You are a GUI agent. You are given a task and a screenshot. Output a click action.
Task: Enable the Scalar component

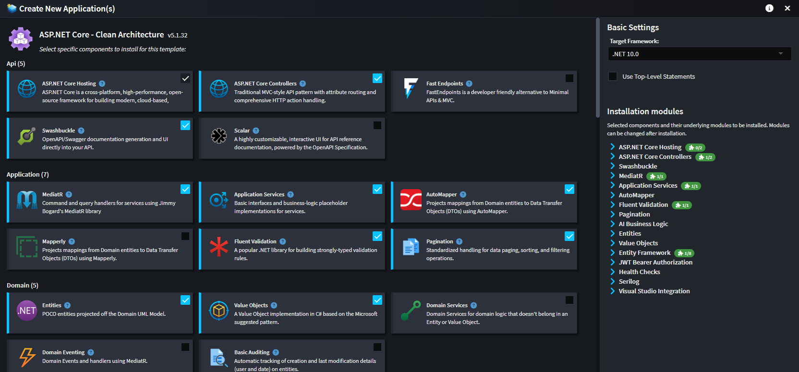coord(377,125)
